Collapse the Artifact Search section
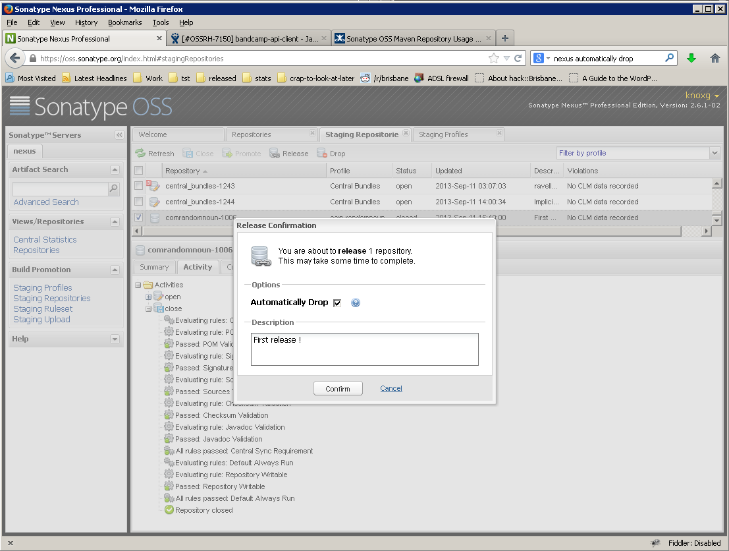729x551 pixels. (115, 170)
